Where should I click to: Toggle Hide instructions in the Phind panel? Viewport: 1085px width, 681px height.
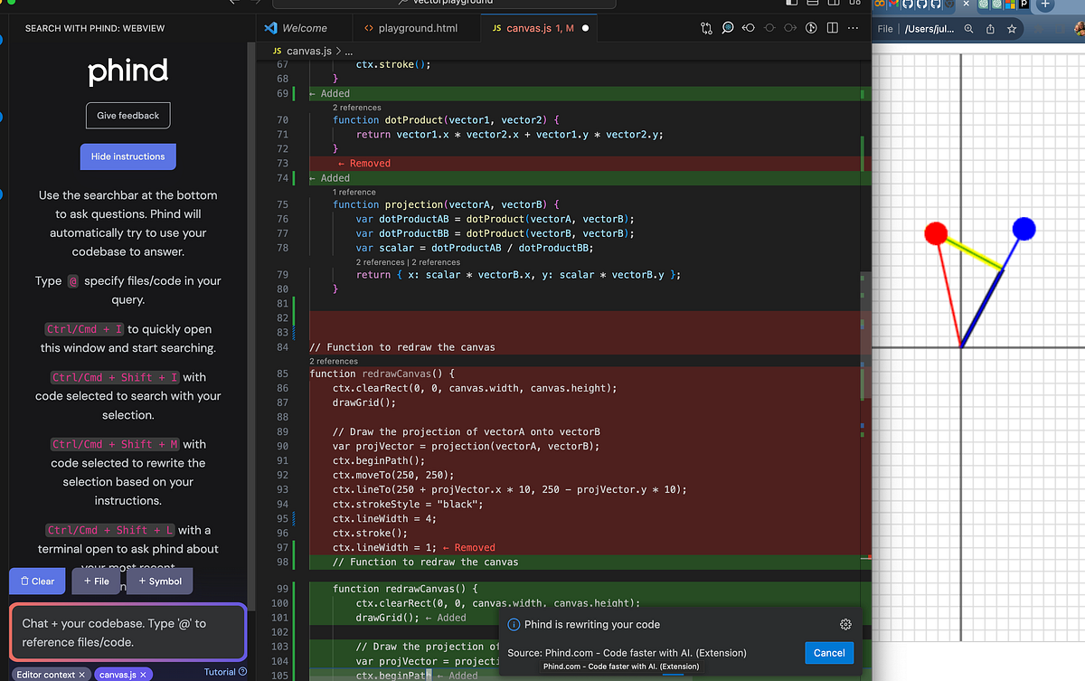tap(127, 156)
